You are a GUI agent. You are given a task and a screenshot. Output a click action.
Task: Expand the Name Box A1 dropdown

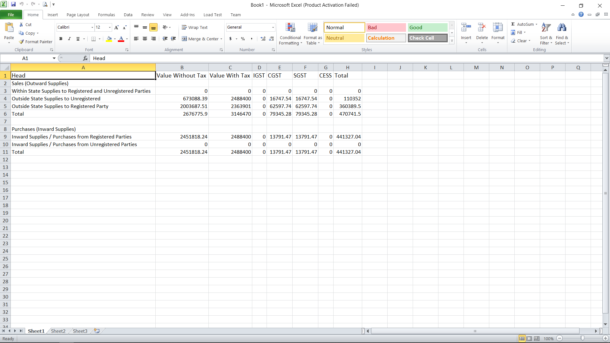click(54, 58)
